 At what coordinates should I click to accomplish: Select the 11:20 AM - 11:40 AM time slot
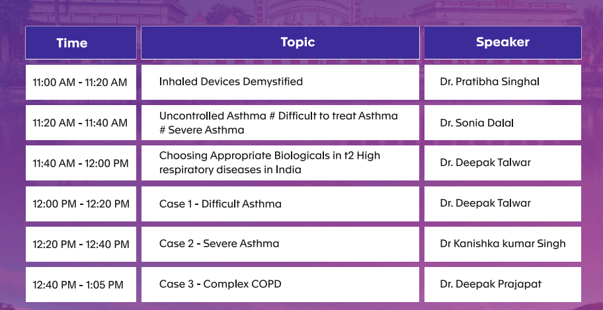pyautogui.click(x=80, y=123)
